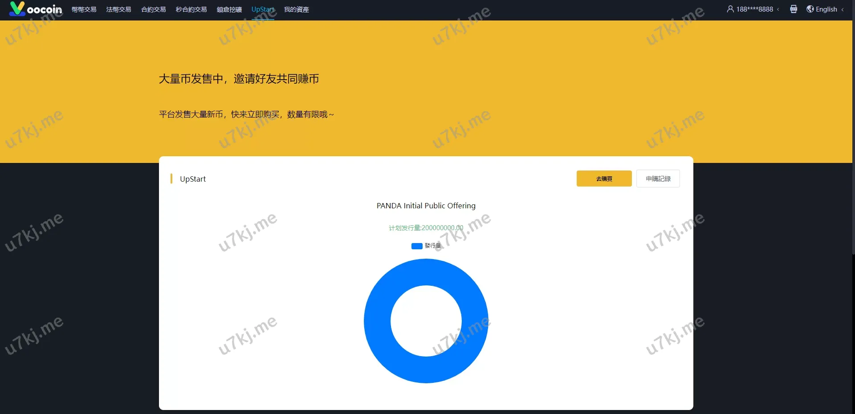The width and height of the screenshot is (855, 414).
Task: Open the APP download phone icon
Action: 794,9
